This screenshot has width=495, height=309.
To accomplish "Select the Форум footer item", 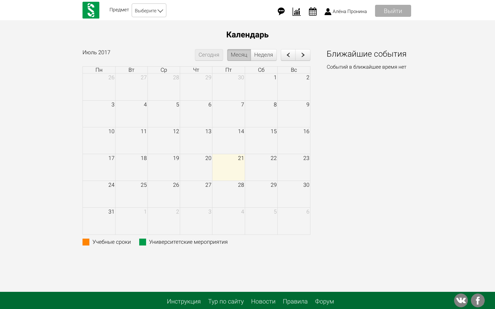I will point(324,301).
